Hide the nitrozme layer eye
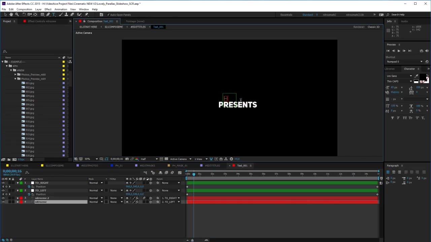The height and width of the screenshot is (242, 431). (3, 202)
